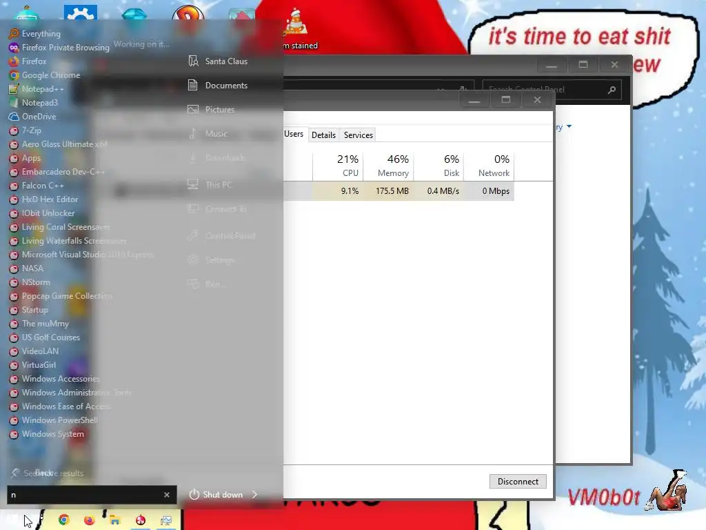Open OneDrive from the Start menu
The width and height of the screenshot is (706, 530).
(x=32, y=116)
